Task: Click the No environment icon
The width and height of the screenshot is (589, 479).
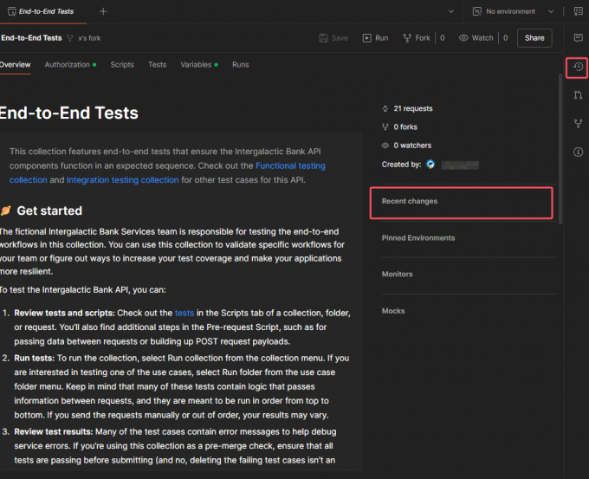Action: (x=476, y=11)
